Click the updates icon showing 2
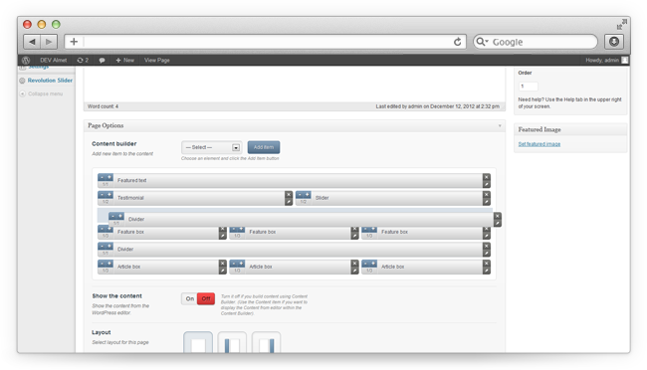 (x=83, y=61)
